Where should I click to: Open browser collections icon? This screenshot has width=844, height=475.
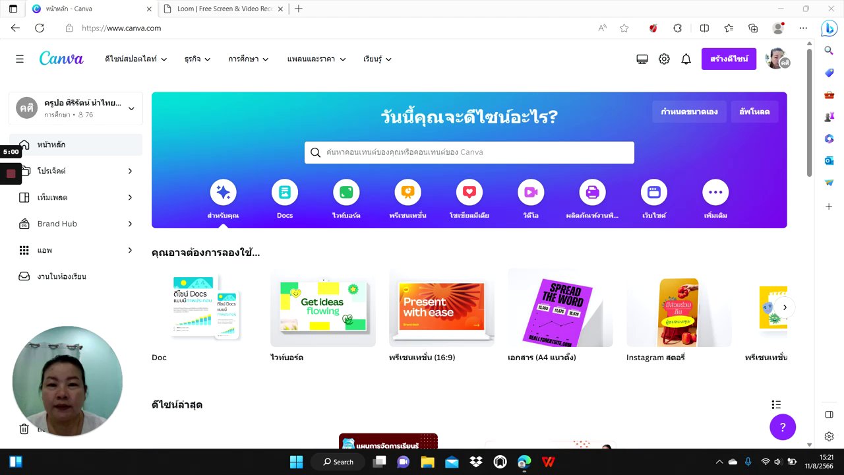point(753,28)
